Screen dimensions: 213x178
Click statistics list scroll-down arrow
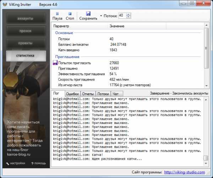(206, 86)
